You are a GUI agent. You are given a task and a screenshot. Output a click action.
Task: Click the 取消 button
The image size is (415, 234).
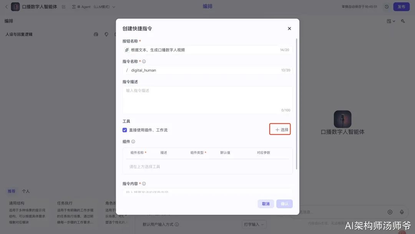[x=266, y=204]
